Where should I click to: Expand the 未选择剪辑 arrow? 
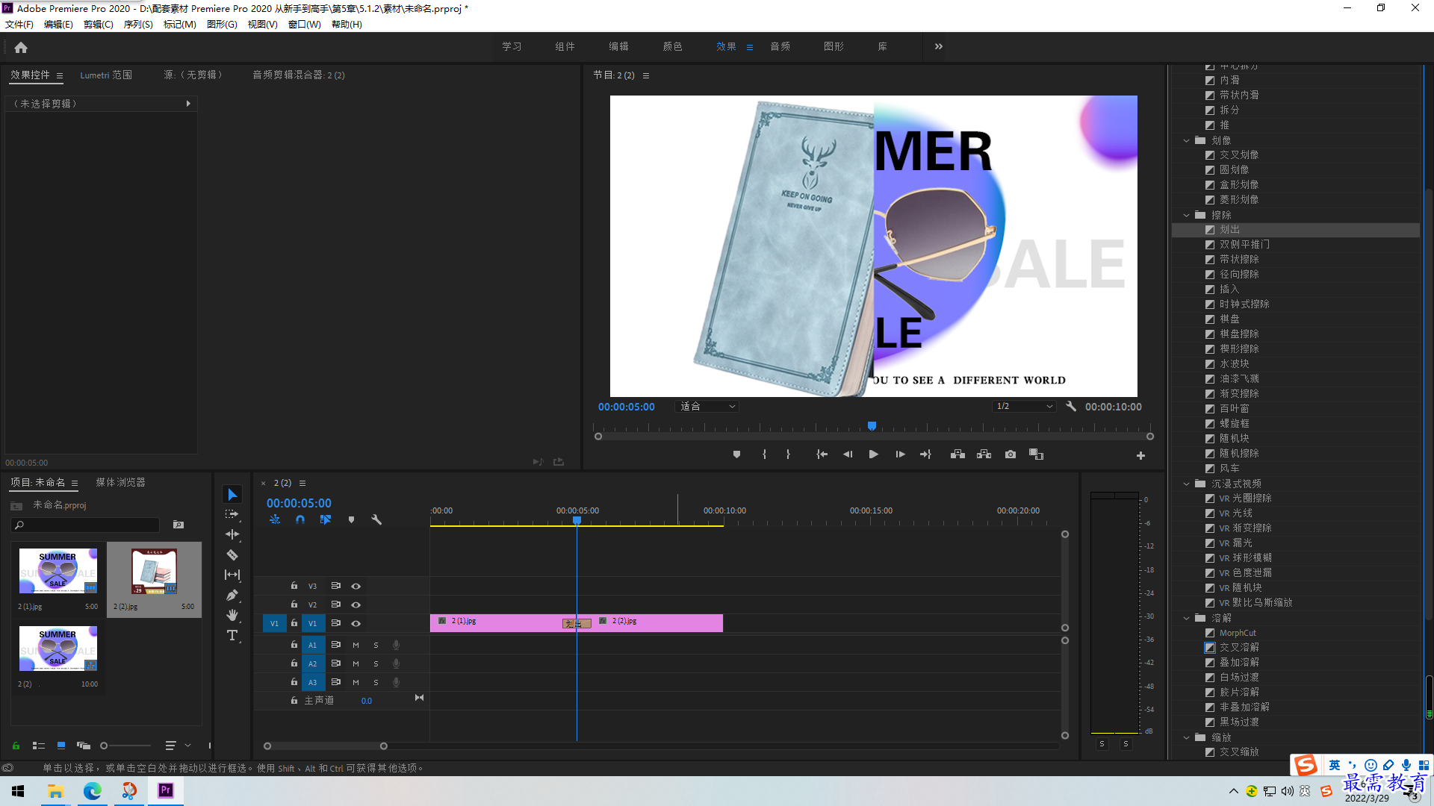(x=188, y=104)
